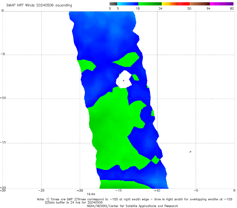Screen dimensions: 237x208
Task: Click the swath time label '19:44'
Action: pos(91,194)
